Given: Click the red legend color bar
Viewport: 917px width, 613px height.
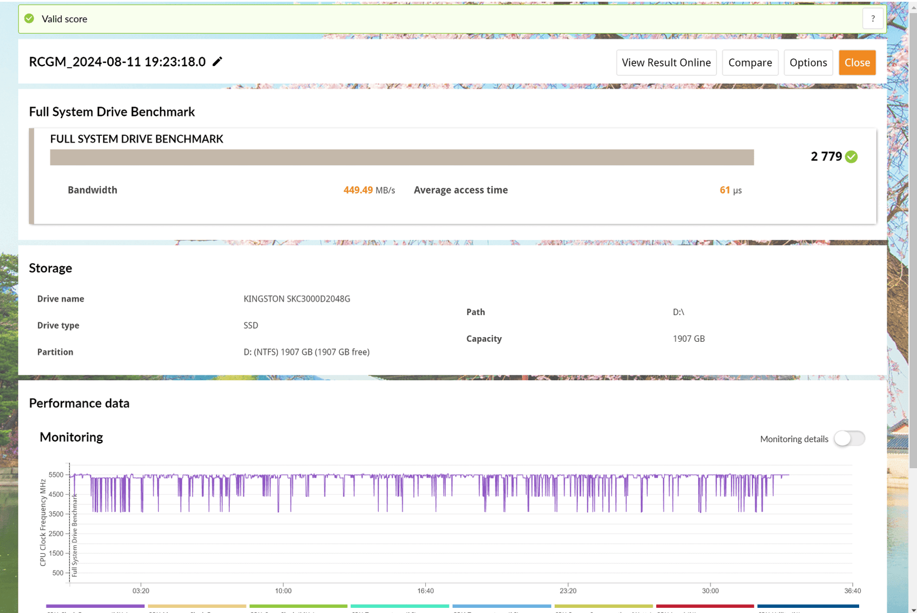Looking at the screenshot, I should pos(705,606).
